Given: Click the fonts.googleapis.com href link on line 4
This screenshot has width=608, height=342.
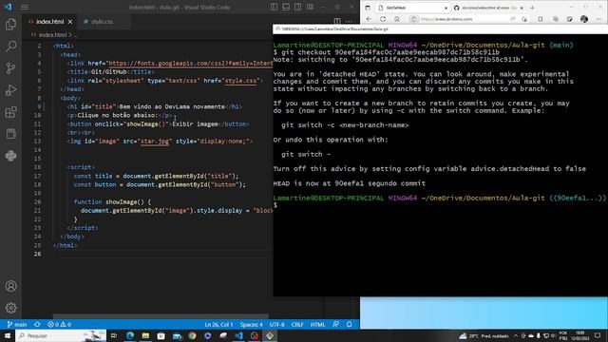Looking at the screenshot, I should (x=190, y=64).
